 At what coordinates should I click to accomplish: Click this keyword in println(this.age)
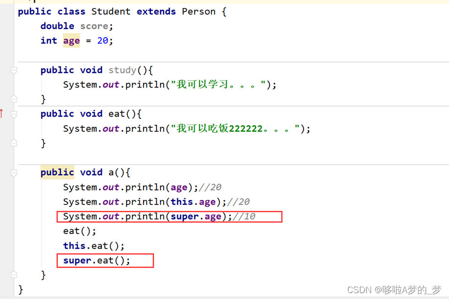[x=182, y=202]
